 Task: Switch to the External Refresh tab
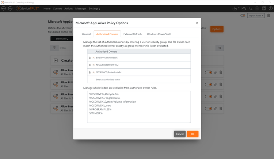pyautogui.click(x=133, y=34)
